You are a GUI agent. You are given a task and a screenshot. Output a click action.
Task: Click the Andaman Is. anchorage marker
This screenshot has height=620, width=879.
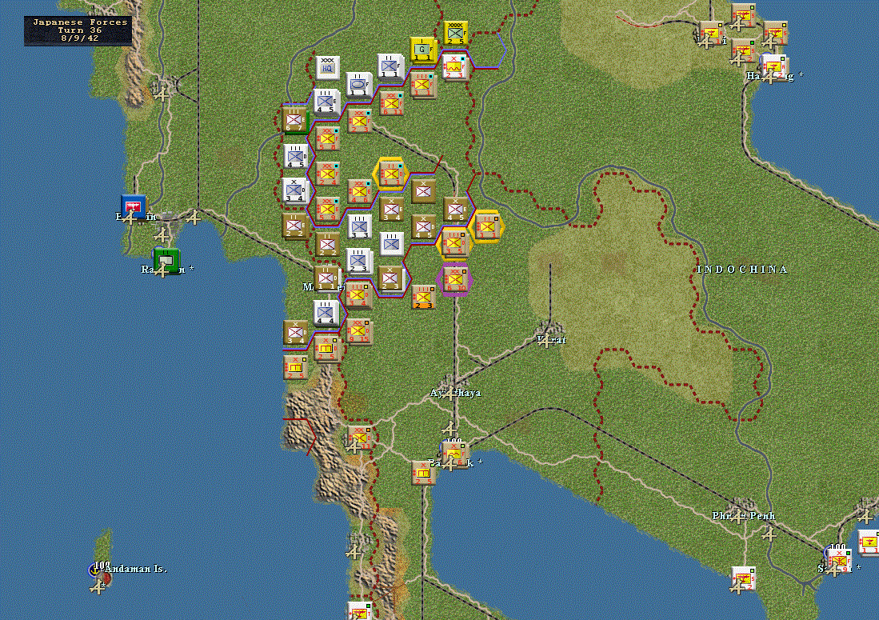pyautogui.click(x=95, y=570)
